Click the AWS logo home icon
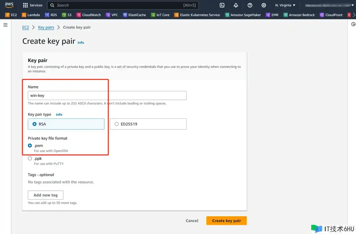 click(9, 5)
